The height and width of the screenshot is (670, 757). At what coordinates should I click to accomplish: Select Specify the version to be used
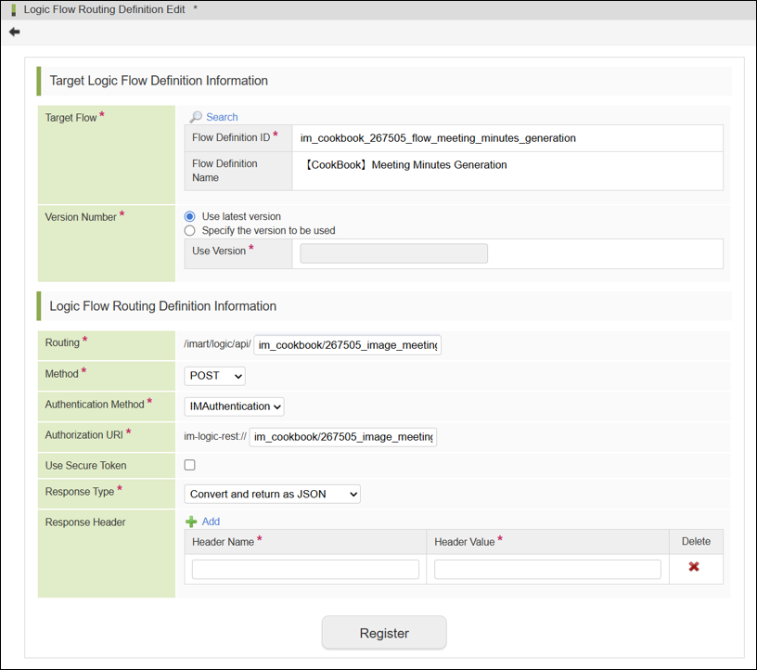pyautogui.click(x=190, y=230)
